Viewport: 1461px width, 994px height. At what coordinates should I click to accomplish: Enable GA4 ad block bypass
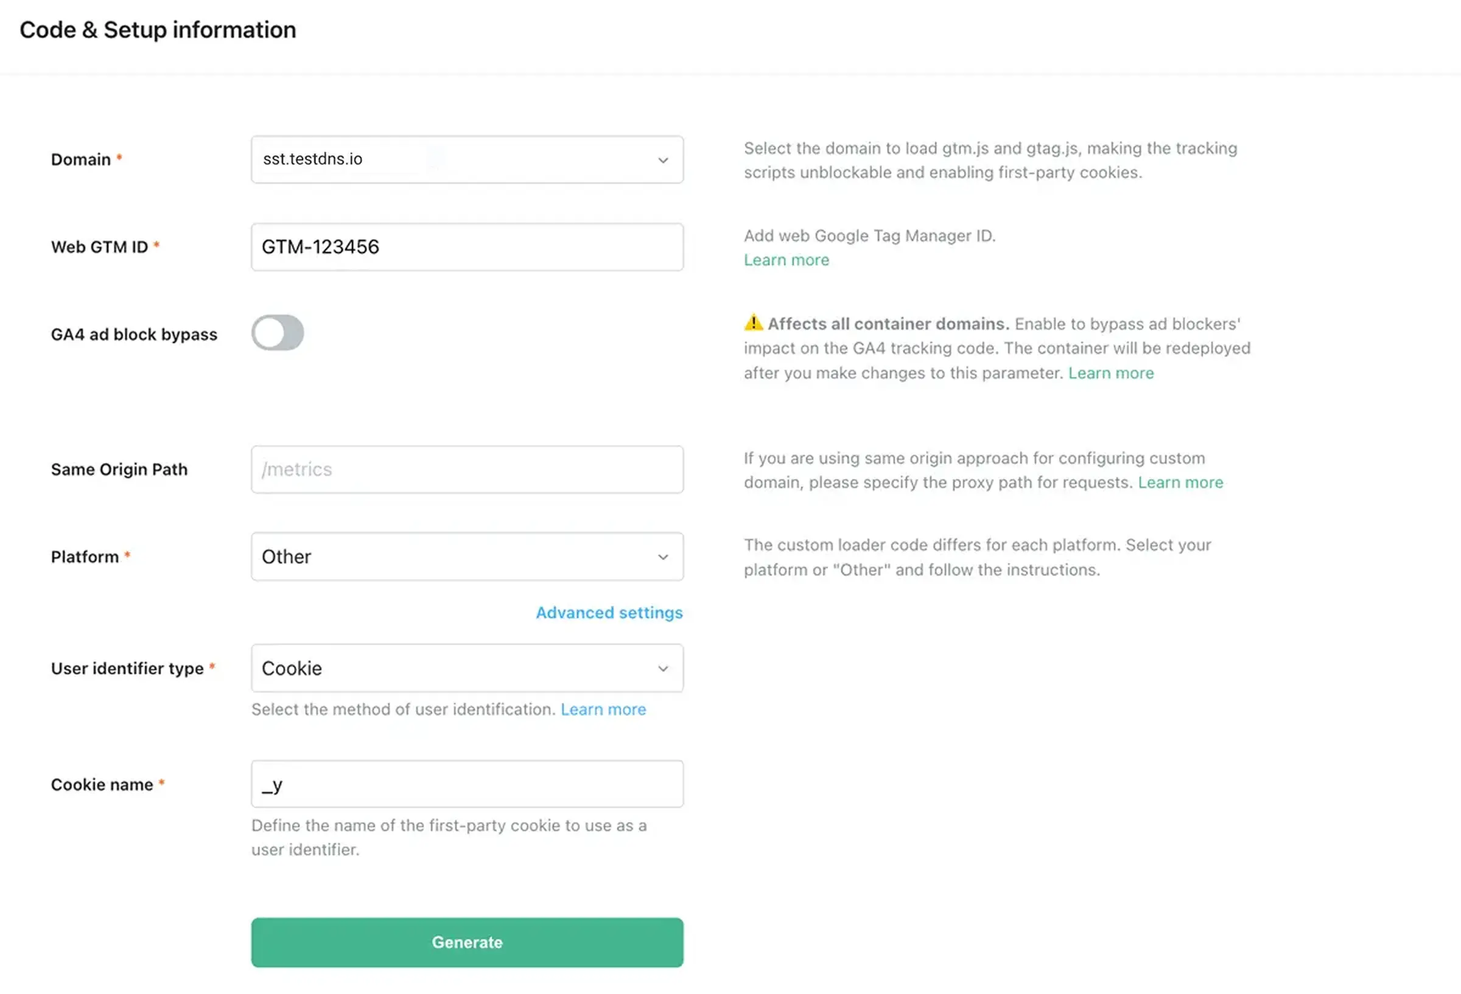pos(277,333)
